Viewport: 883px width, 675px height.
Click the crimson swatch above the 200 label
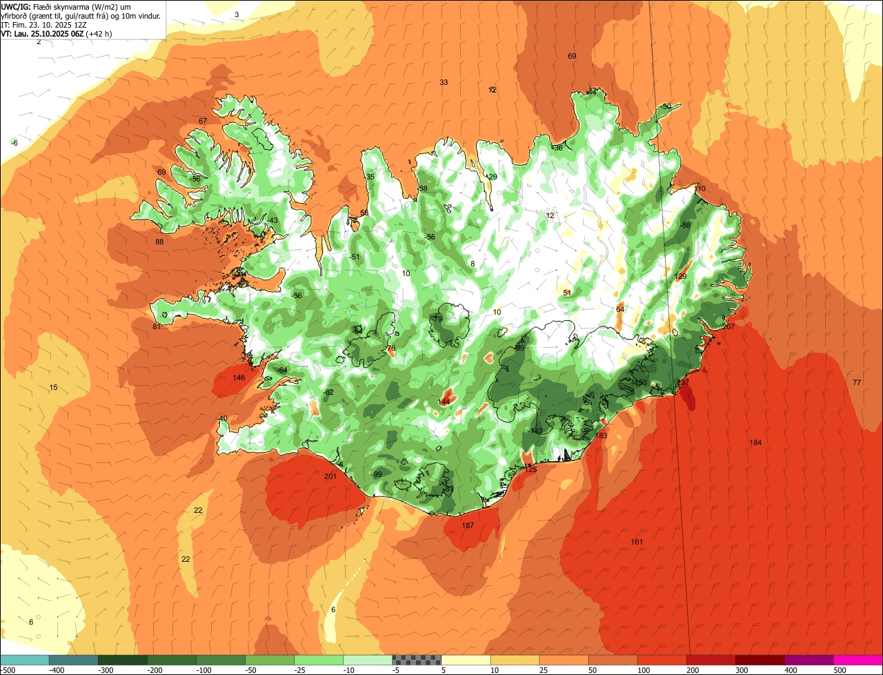(x=711, y=660)
